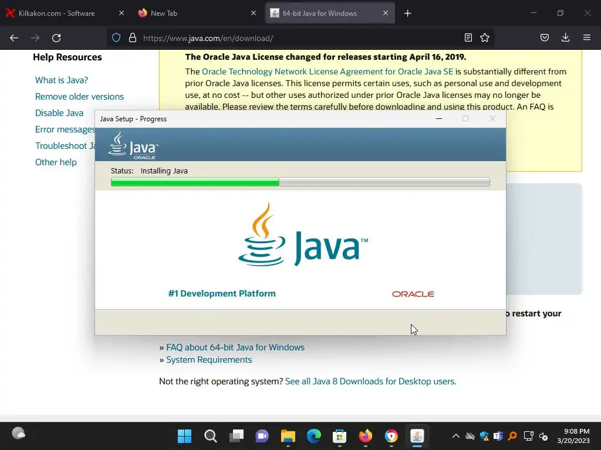This screenshot has width=601, height=450.
Task: Open the What is Java? help link
Action: click(61, 80)
